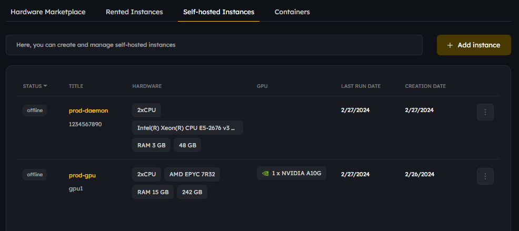Click the RAM 15 GB tag
519x231 pixels.
tap(153, 192)
